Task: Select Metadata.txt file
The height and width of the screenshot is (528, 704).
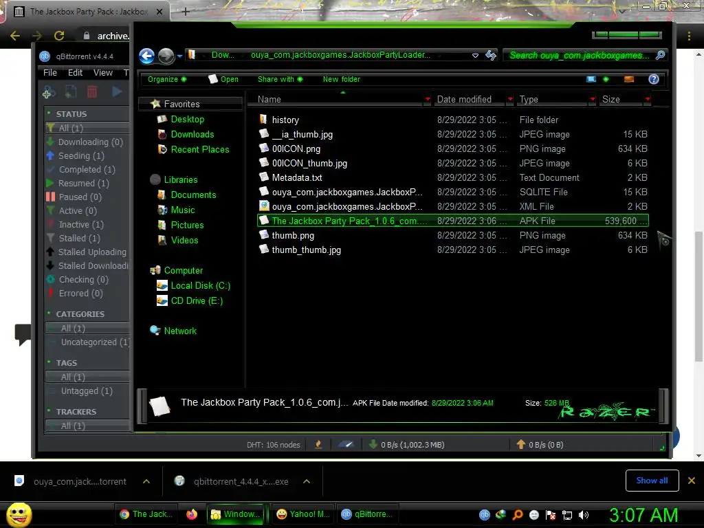Action: (x=453, y=177)
